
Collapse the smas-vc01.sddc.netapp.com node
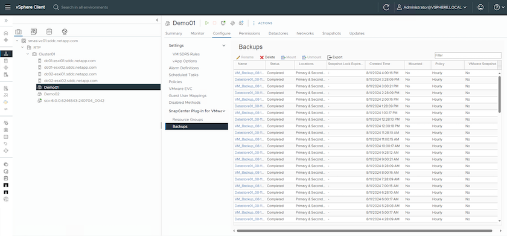point(17,41)
